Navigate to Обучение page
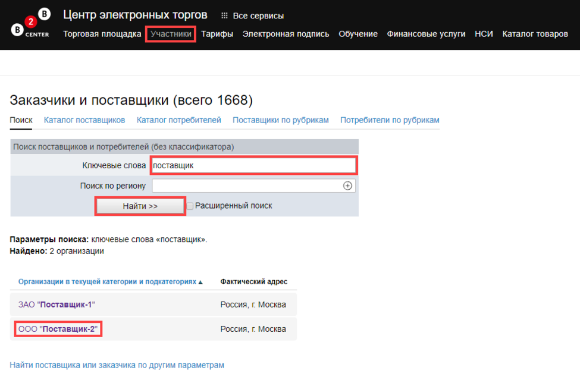The height and width of the screenshot is (383, 580). (358, 34)
